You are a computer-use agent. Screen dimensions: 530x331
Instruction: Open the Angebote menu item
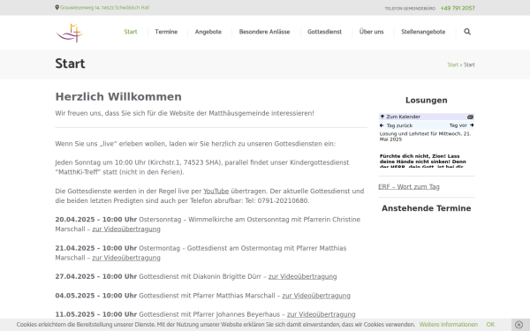pyautogui.click(x=208, y=32)
